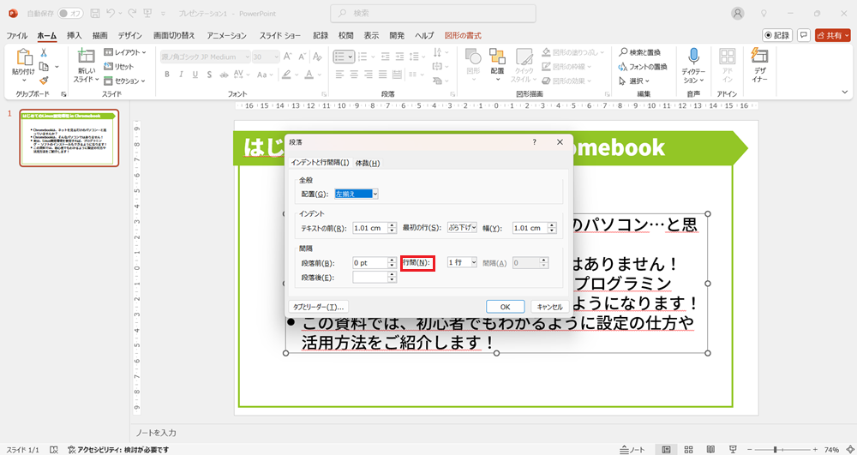Select the インデントと行間隔(I) tab

(x=320, y=163)
